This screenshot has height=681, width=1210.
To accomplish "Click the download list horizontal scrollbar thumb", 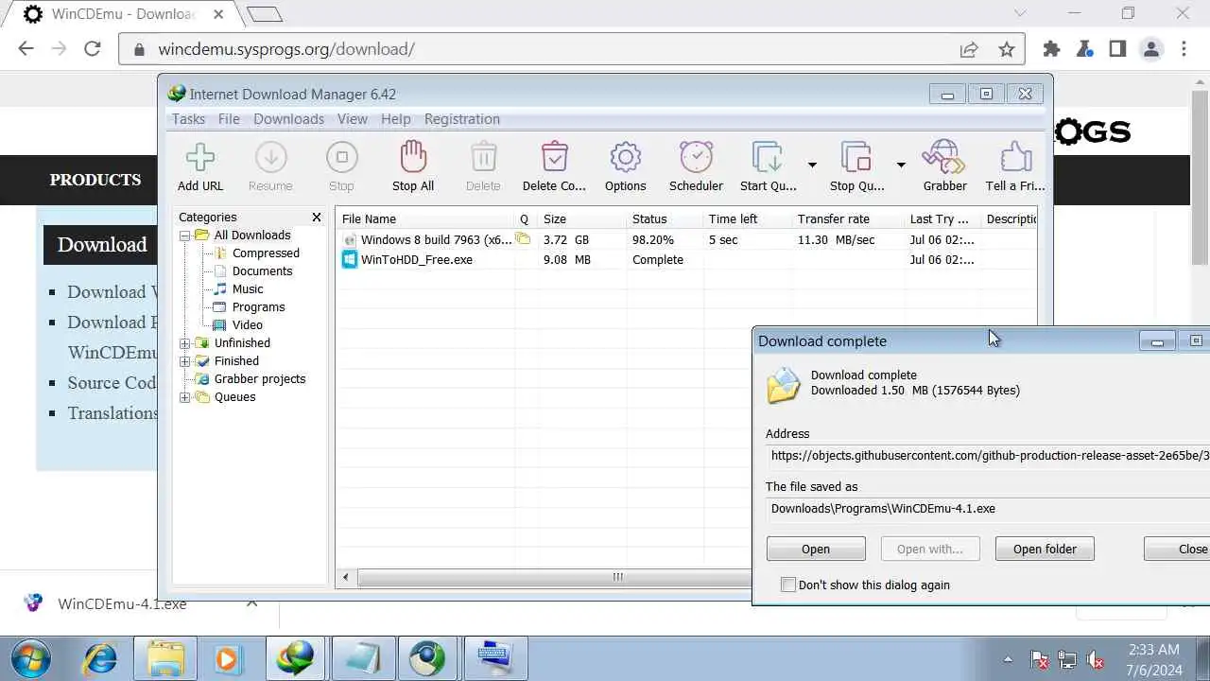I will point(617,577).
